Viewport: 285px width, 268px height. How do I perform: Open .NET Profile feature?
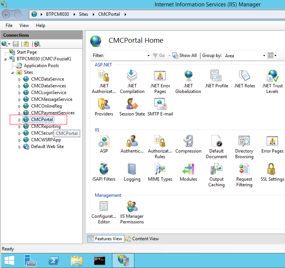pos(216,79)
